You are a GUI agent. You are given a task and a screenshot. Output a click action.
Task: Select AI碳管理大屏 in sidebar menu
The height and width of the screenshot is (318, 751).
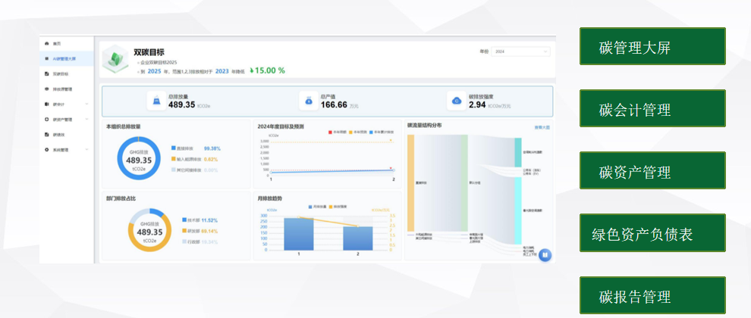(67, 59)
